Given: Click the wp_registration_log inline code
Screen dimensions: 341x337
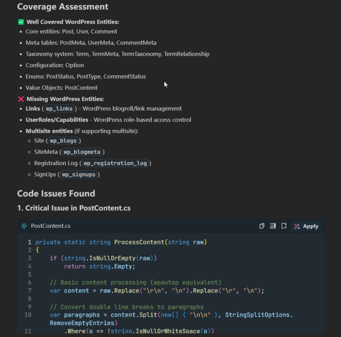Looking at the screenshot, I should [115, 163].
